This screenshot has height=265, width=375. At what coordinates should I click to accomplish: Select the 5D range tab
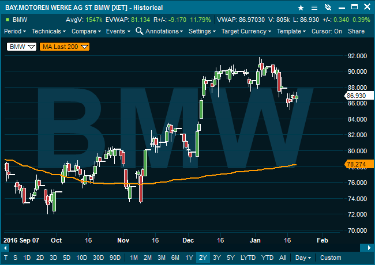coord(66,258)
